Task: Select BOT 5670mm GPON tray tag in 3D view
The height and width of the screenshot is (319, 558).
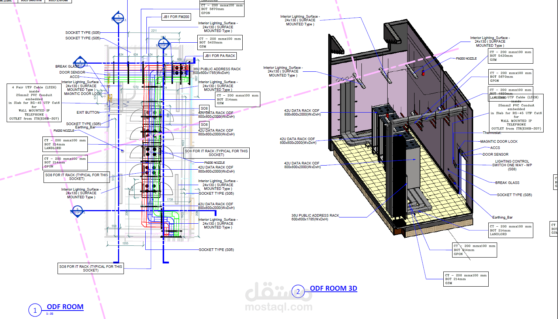Action: click(511, 77)
